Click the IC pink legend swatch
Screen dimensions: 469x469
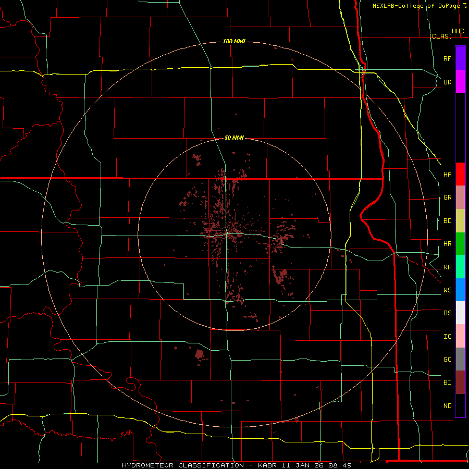tap(460, 336)
